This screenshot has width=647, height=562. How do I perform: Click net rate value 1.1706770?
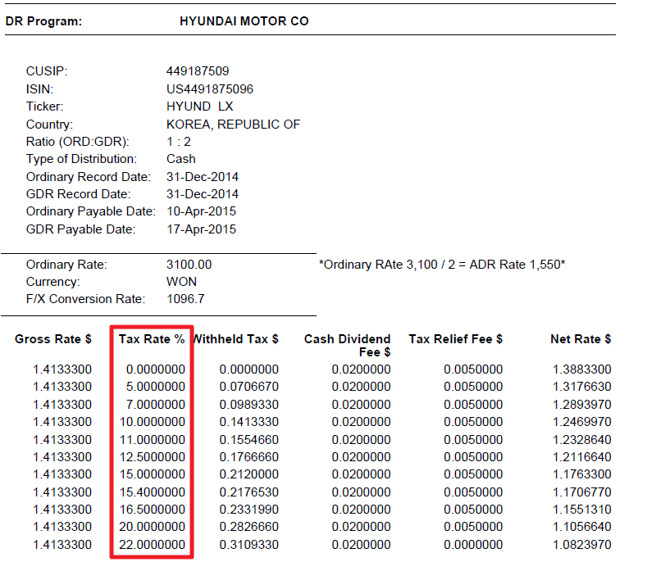click(581, 492)
